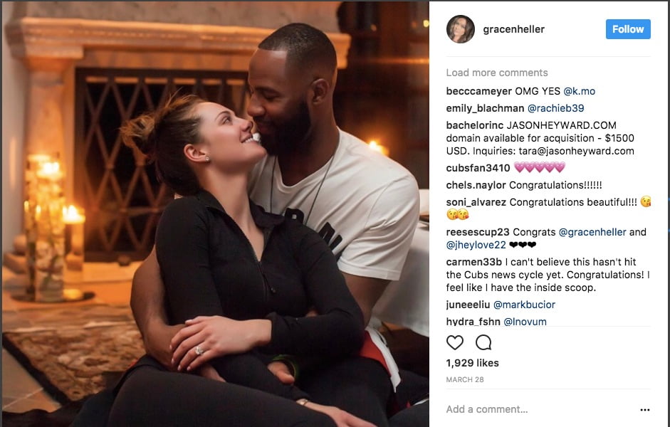Viewport: 670px width, 427px height.
Task: Open the gracenheller username link in the header
Action: 513,29
